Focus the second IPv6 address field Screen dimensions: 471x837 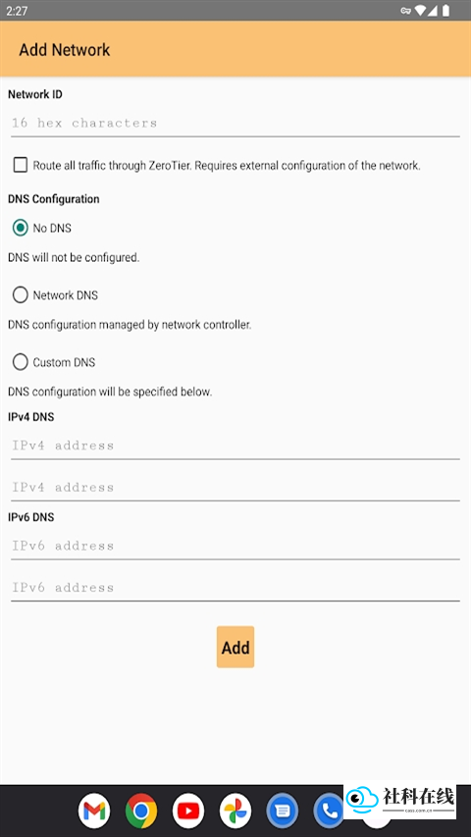click(x=235, y=587)
